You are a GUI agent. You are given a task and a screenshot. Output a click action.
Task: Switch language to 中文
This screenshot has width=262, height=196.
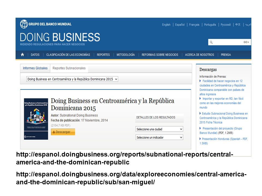point(238,25)
